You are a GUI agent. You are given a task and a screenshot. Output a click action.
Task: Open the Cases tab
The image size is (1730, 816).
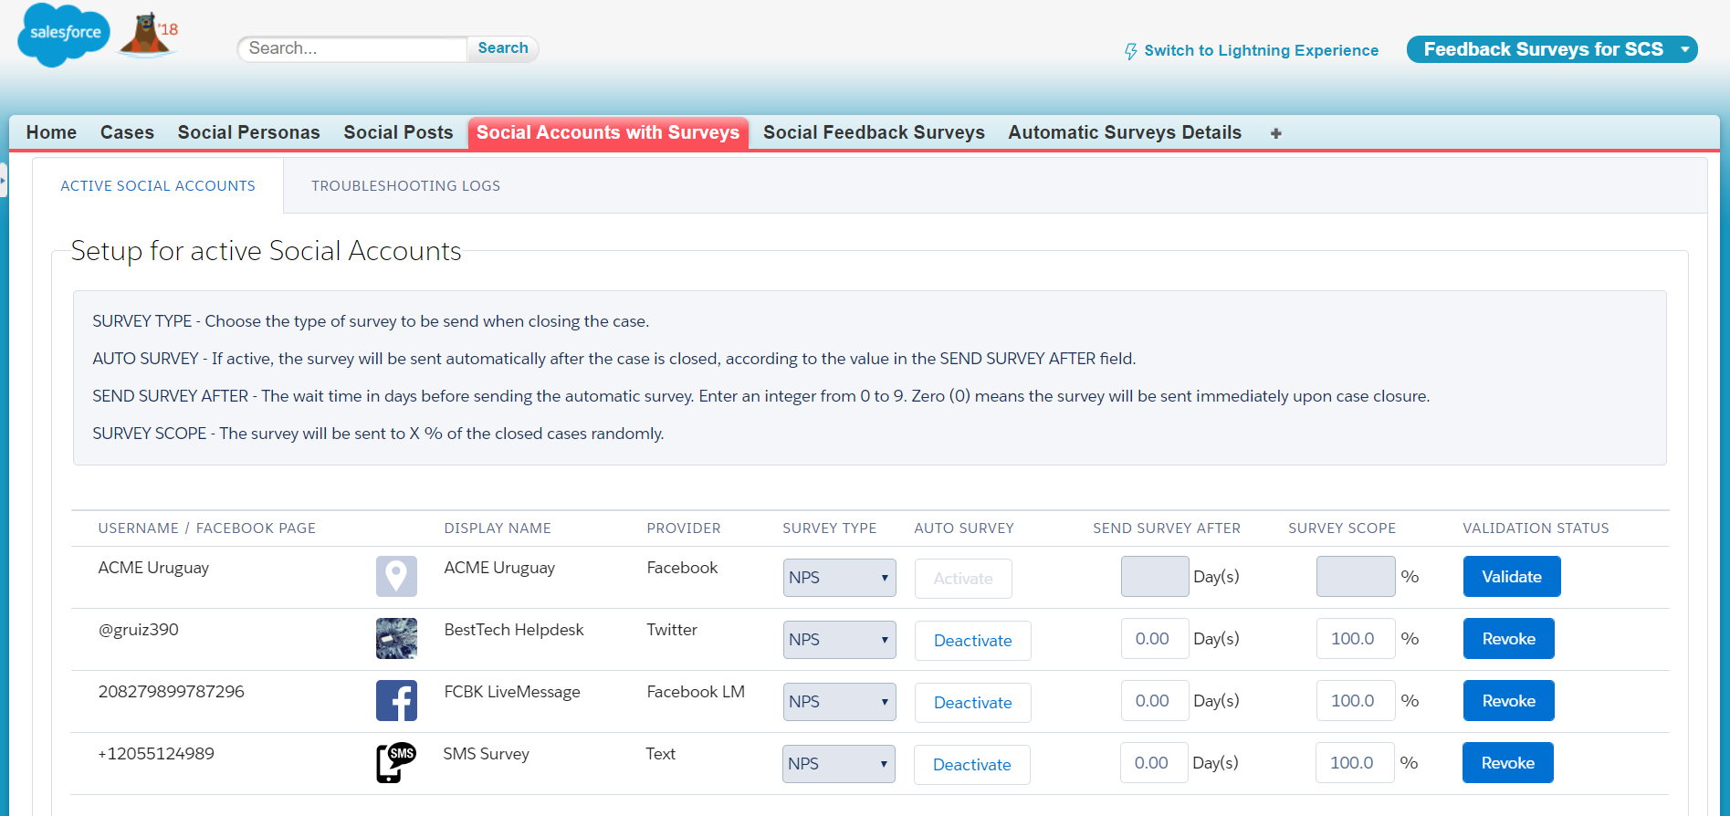pos(127,132)
